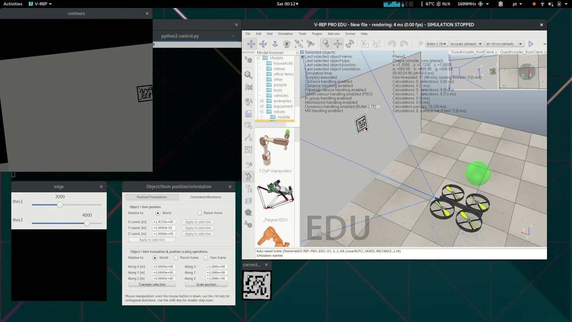Click the Z-coord input field
The image size is (572, 322).
tap(163, 234)
